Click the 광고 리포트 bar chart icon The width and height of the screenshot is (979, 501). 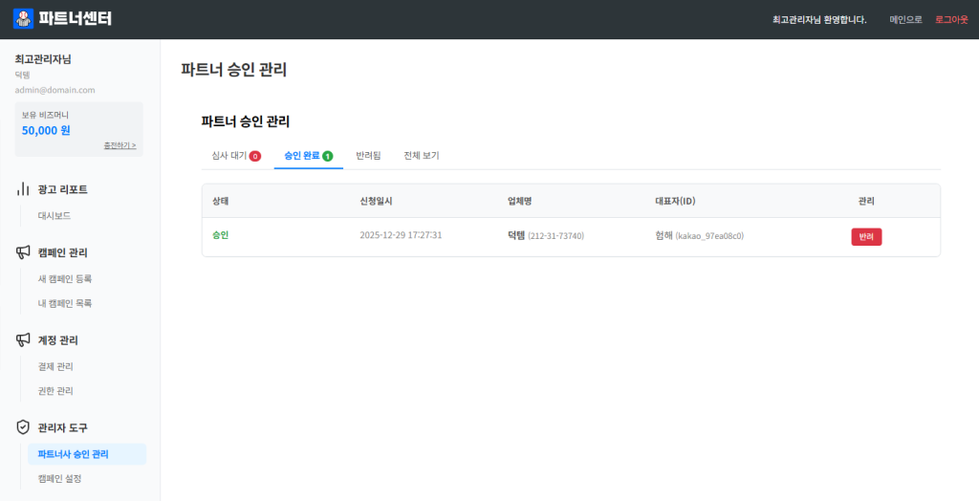[23, 189]
